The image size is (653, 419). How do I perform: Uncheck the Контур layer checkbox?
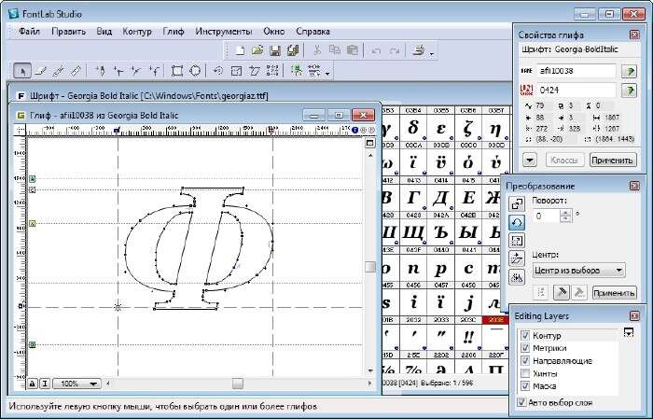click(525, 335)
